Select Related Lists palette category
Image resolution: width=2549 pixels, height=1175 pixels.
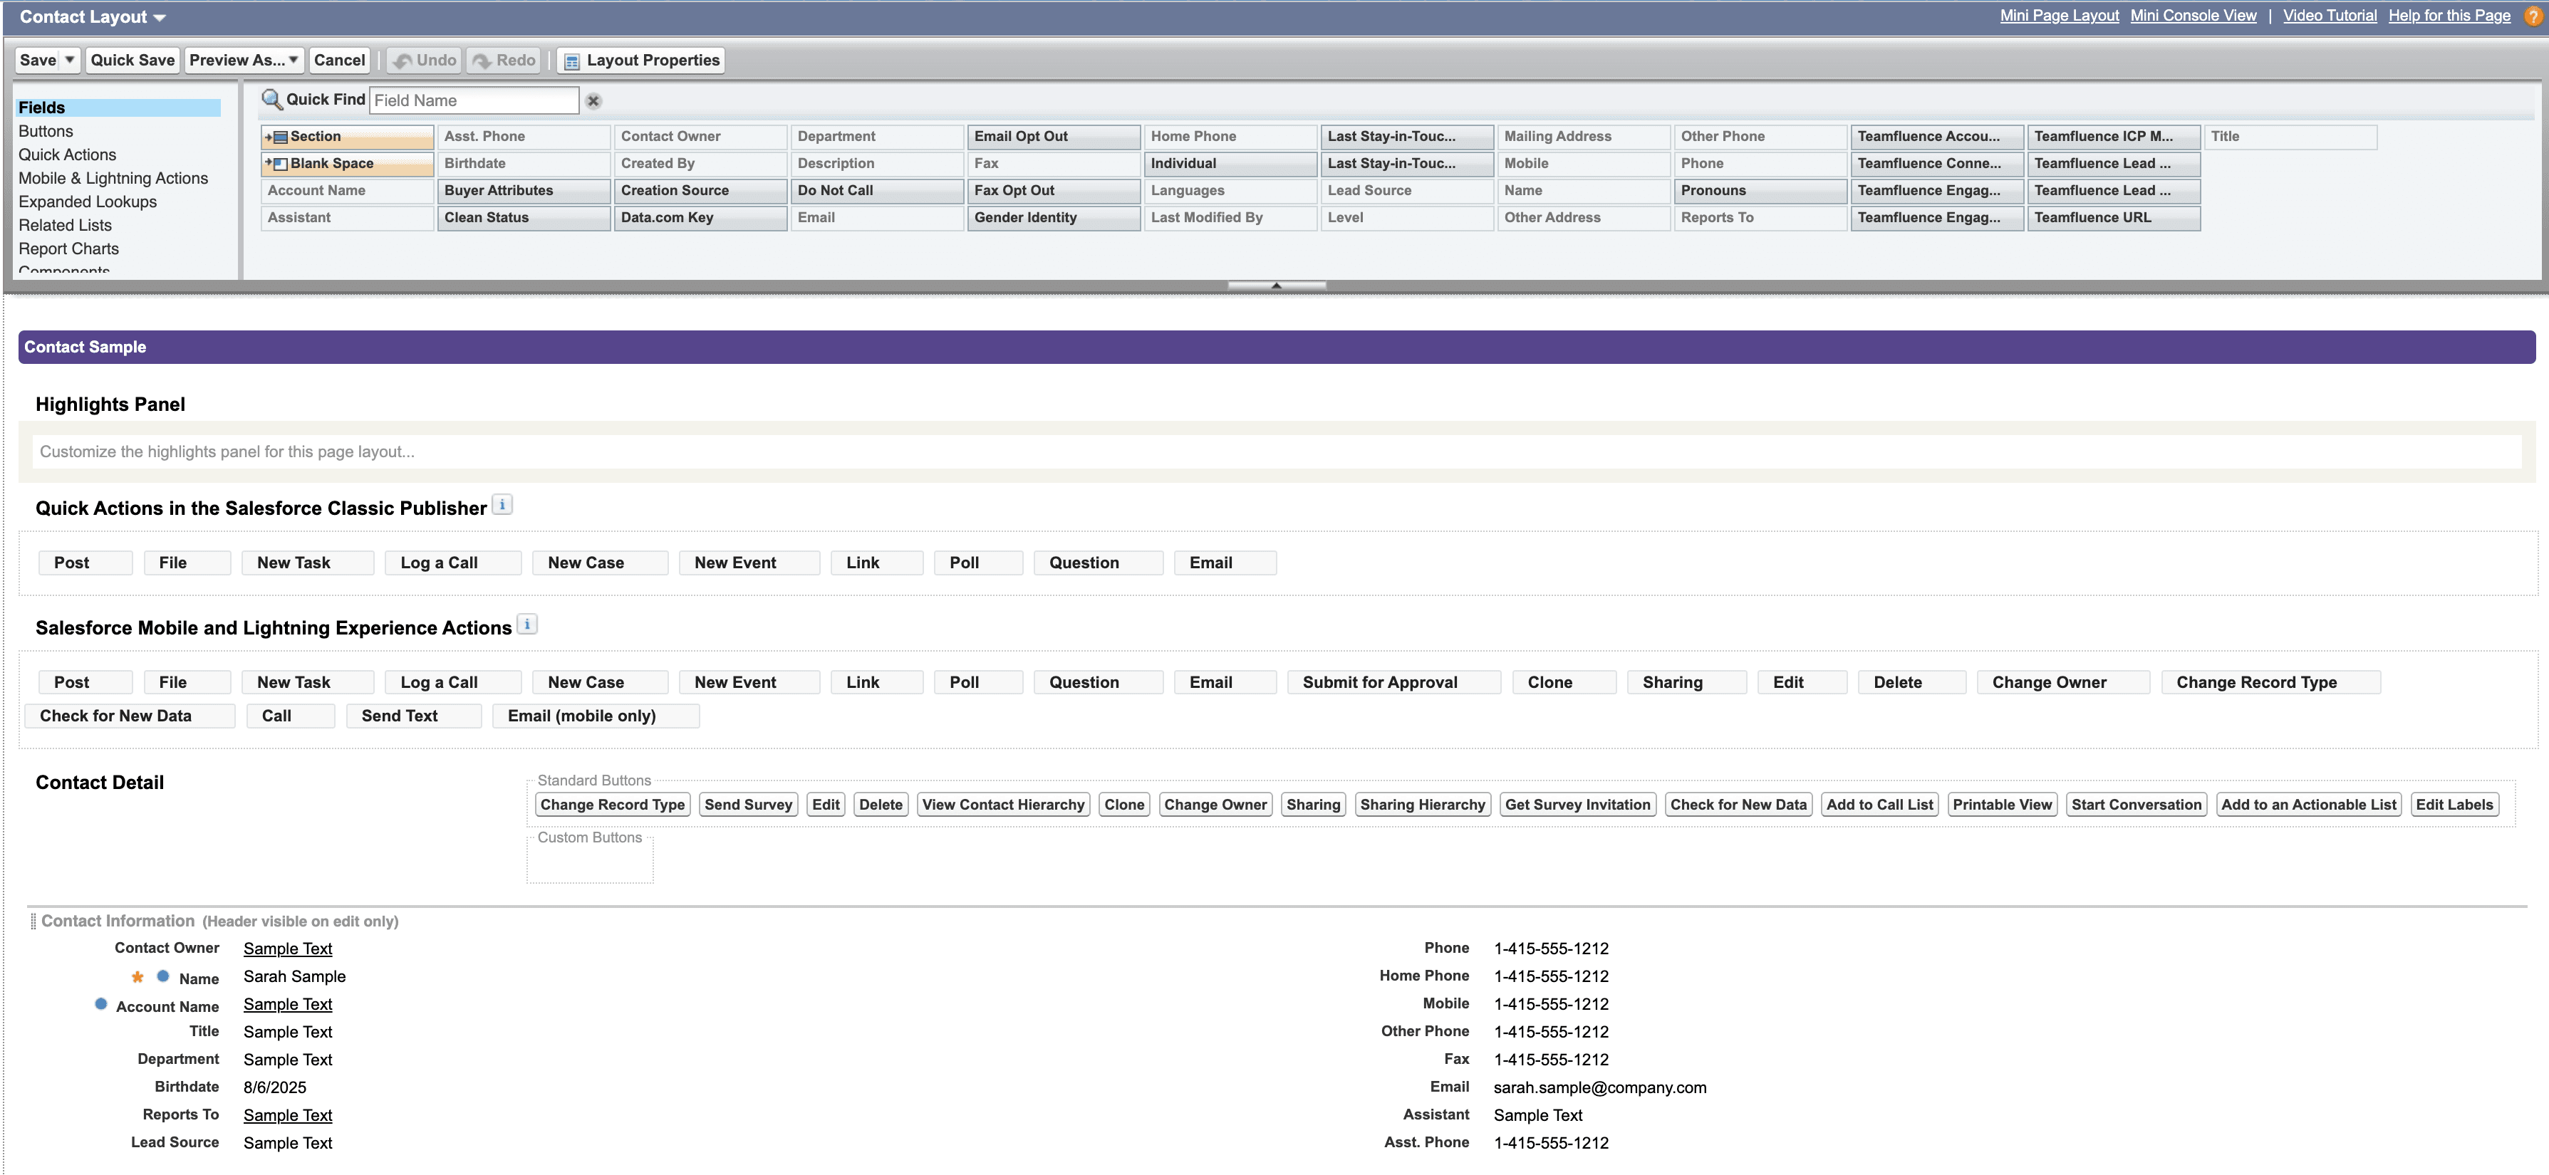(66, 226)
